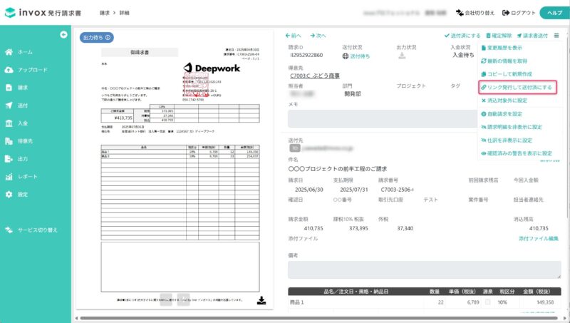570x323 pixels.
Task: Click 確定解除 action
Action: click(x=499, y=36)
